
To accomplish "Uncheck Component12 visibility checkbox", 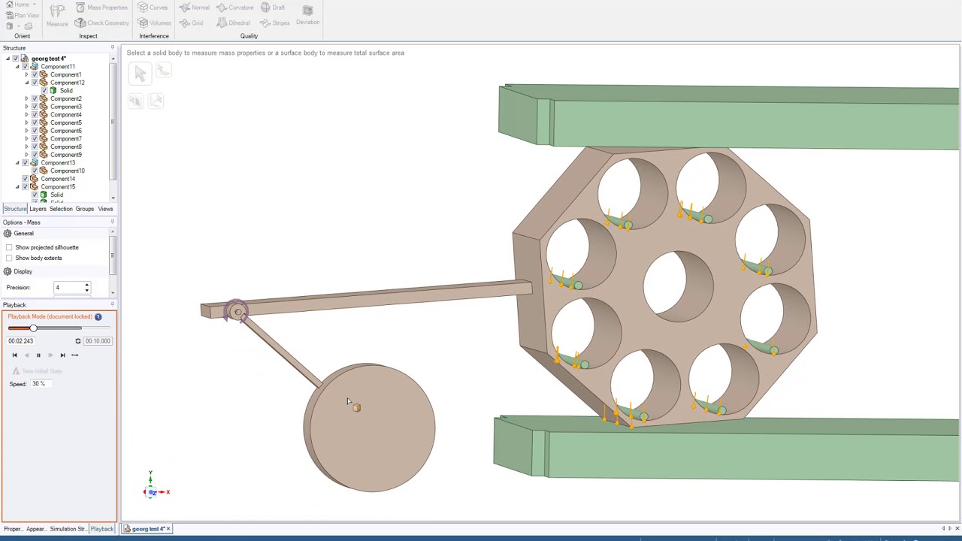I will 35,83.
